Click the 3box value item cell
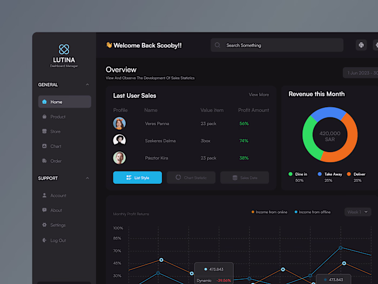This screenshot has height=284, width=378. 205,141
